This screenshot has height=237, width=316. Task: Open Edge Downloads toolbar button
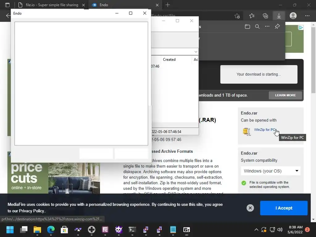point(279,16)
